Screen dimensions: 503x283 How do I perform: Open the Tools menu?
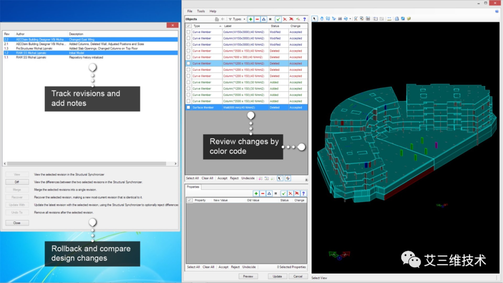(x=201, y=11)
